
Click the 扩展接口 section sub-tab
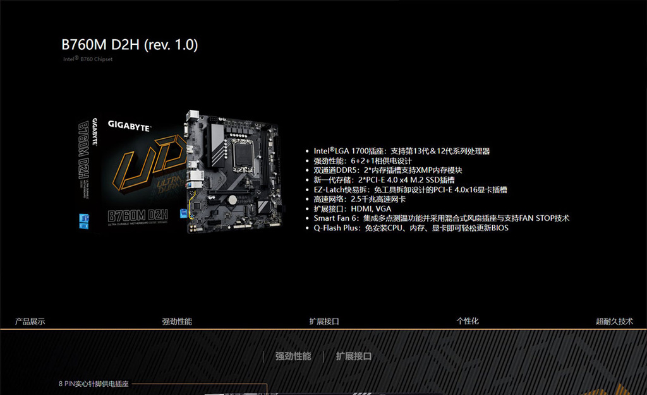point(354,357)
